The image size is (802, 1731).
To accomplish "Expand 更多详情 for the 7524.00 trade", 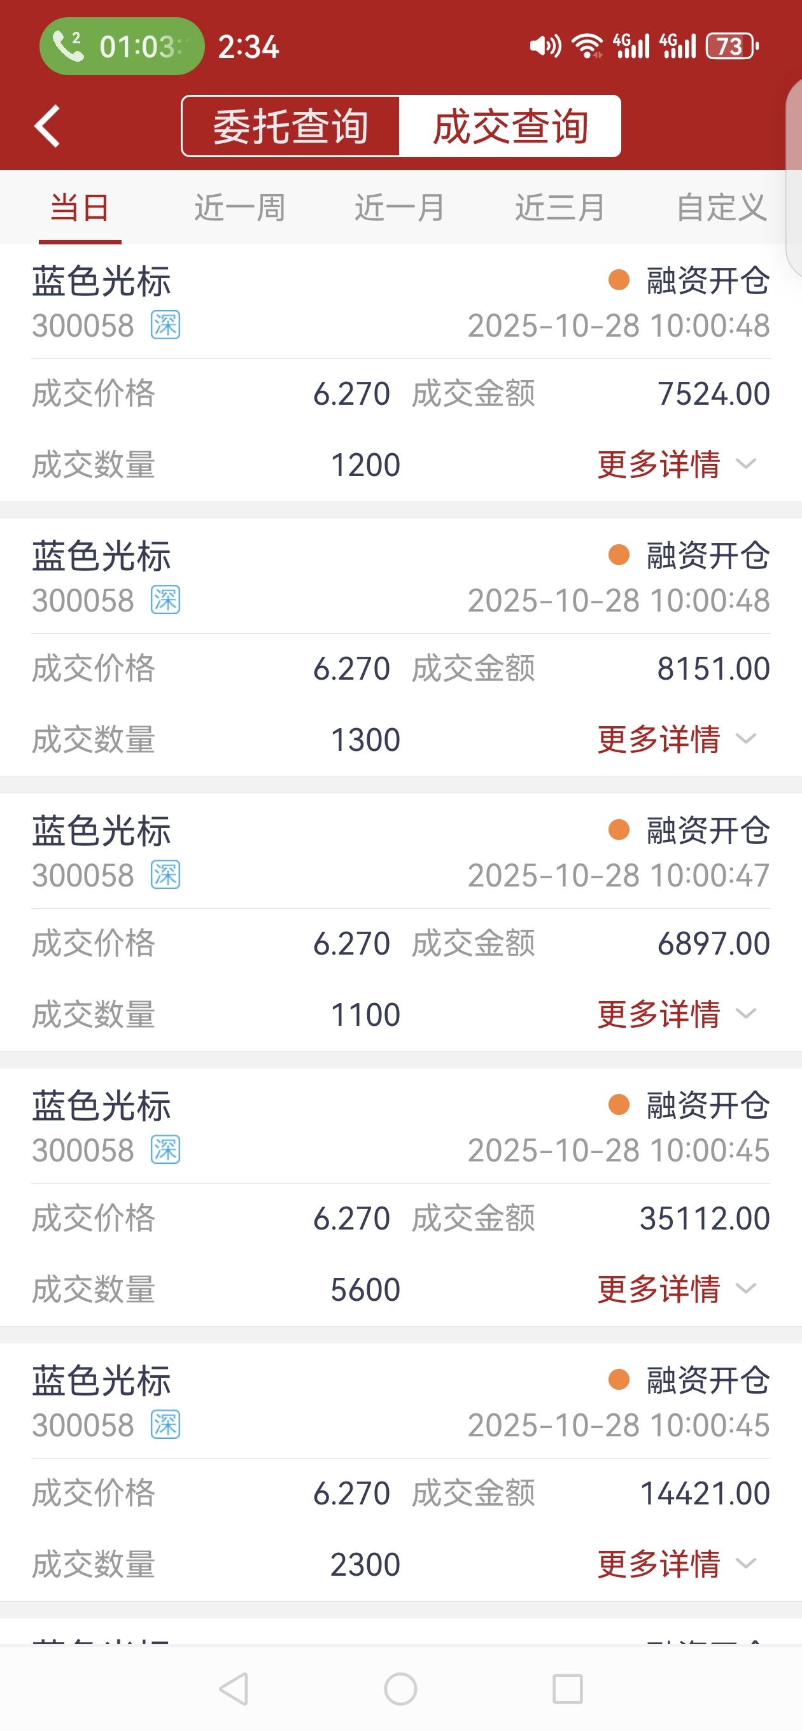I will coord(676,465).
